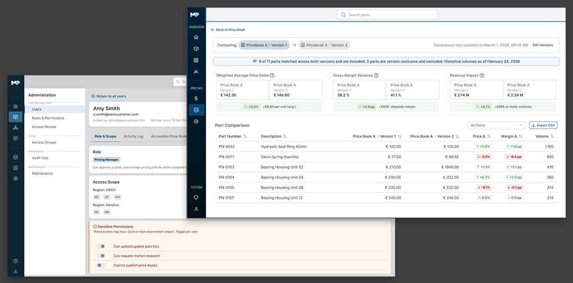Open the four-squares grid icon in the price comparison sidebar
This screenshot has height=283, width=573.
196,60
